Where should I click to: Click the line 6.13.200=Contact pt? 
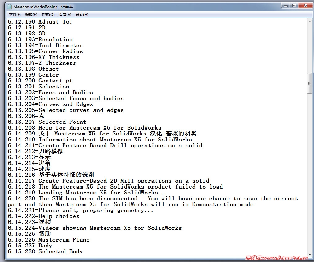40,81
